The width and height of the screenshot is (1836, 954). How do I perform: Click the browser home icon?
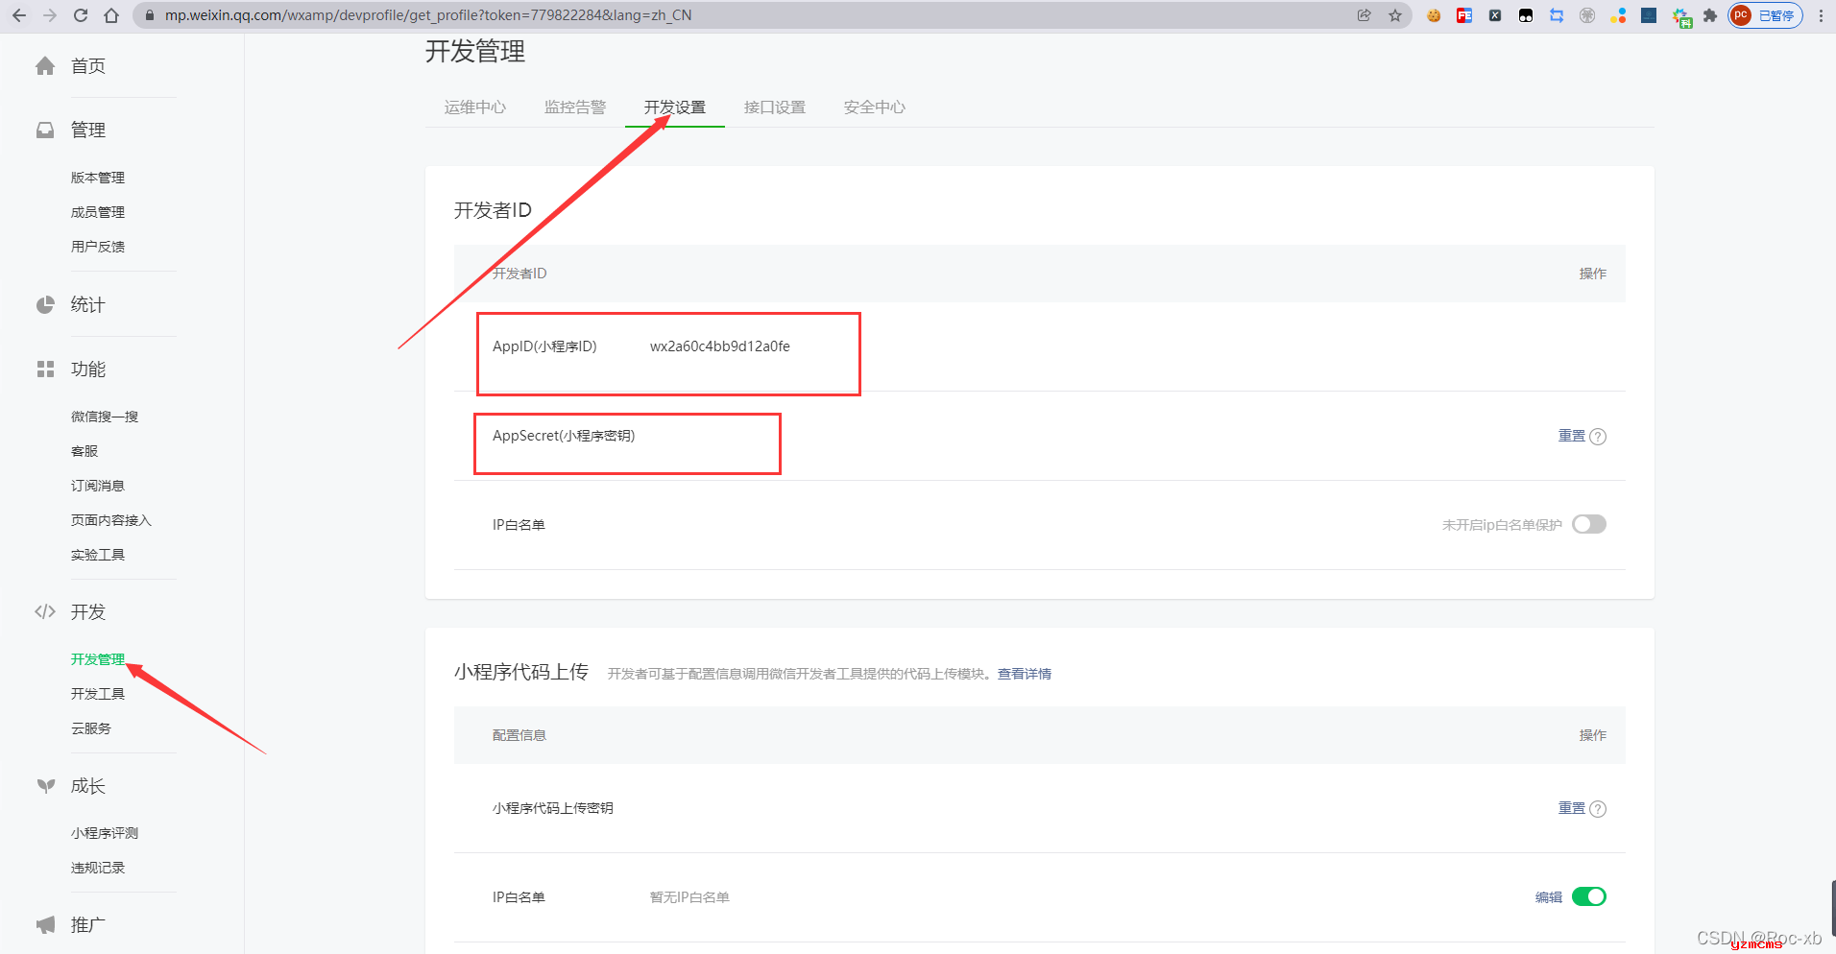click(x=111, y=15)
